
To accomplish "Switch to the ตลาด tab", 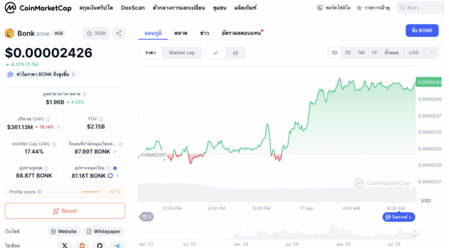I will [181, 33].
